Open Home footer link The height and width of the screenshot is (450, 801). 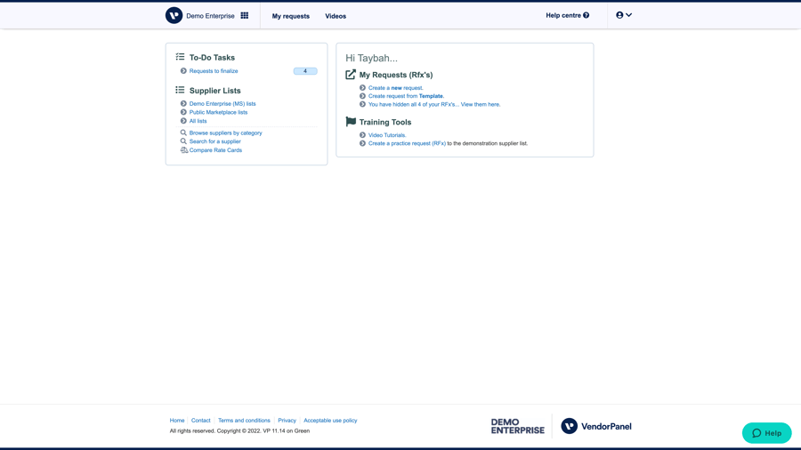click(177, 421)
